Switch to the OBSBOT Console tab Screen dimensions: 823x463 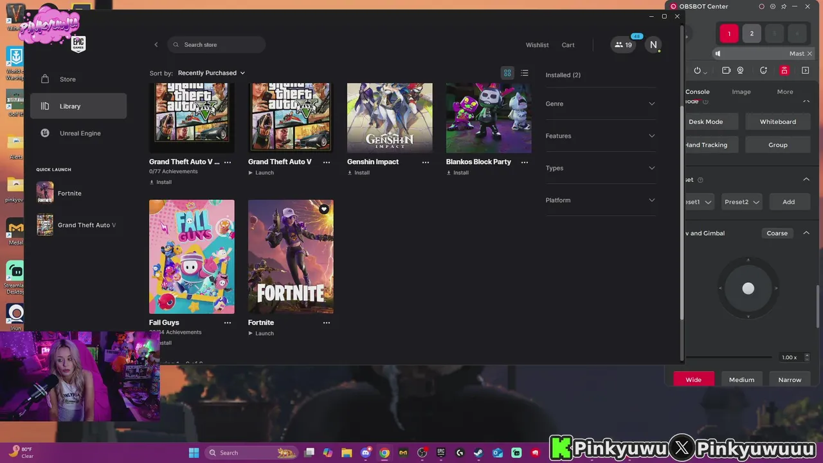[x=698, y=92]
